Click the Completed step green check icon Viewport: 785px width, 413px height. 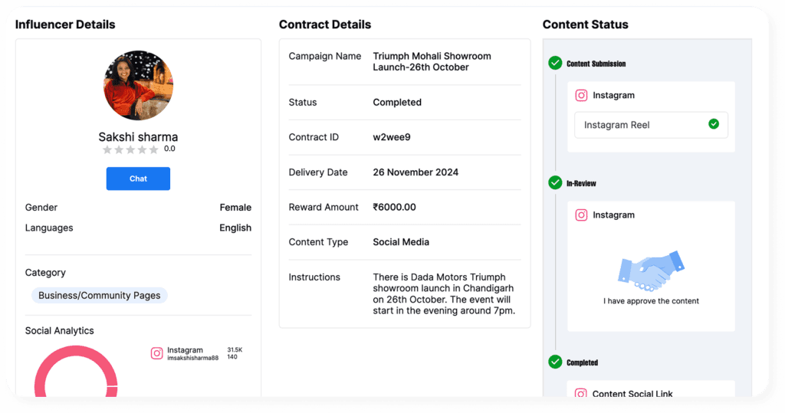pyautogui.click(x=555, y=362)
